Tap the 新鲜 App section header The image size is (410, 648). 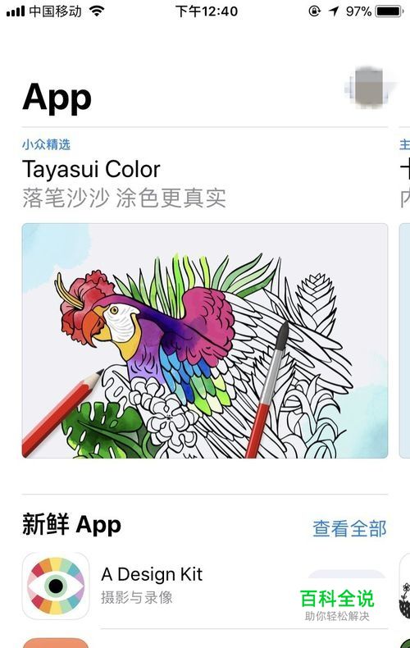click(71, 524)
